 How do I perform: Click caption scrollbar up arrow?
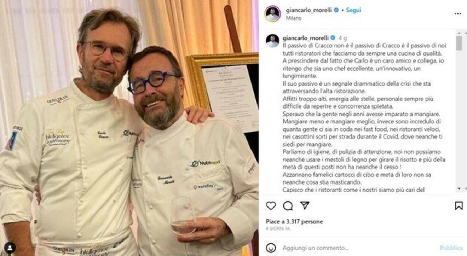click(x=459, y=33)
